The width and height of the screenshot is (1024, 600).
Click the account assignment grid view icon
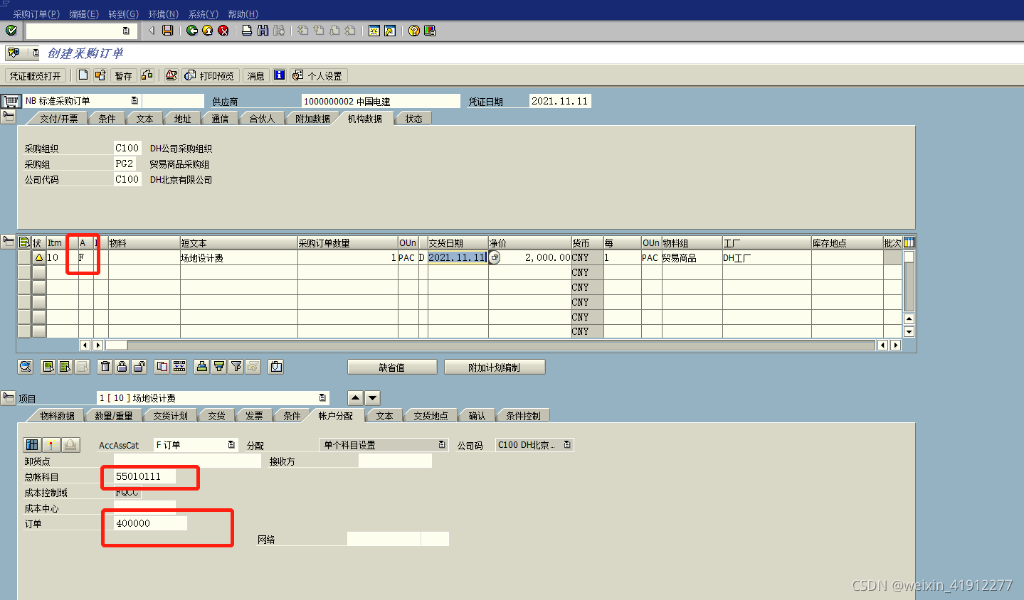click(32, 445)
